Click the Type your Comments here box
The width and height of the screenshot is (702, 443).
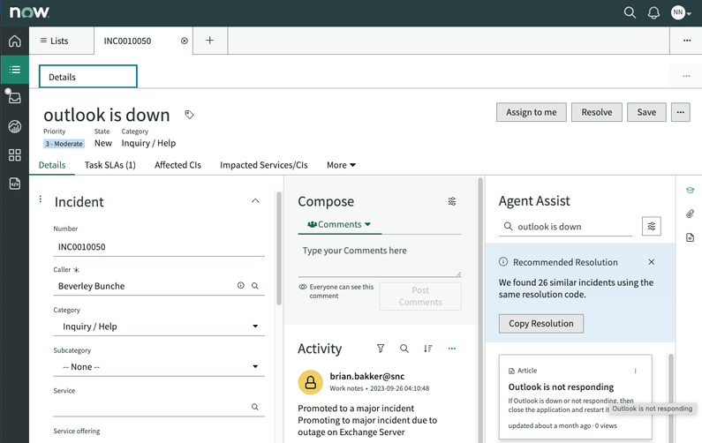click(x=380, y=260)
